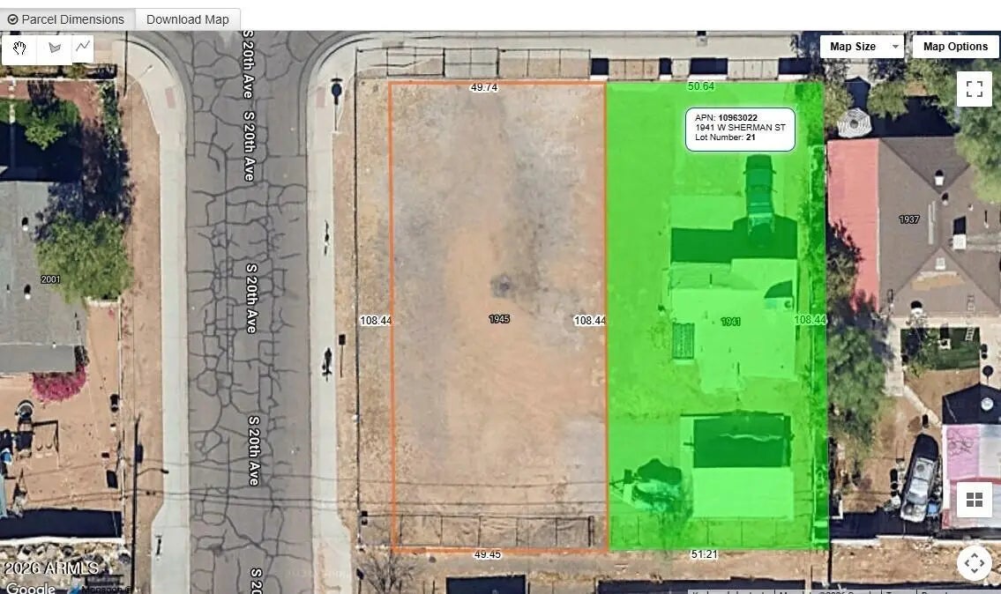Screen dimensions: 1001x594
Task: Click the 51.21 dimension label
Action: [703, 554]
